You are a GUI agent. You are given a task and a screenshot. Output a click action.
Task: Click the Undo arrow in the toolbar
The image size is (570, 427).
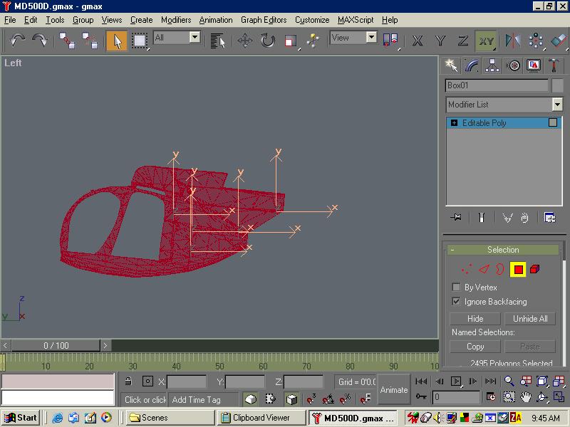(x=17, y=41)
